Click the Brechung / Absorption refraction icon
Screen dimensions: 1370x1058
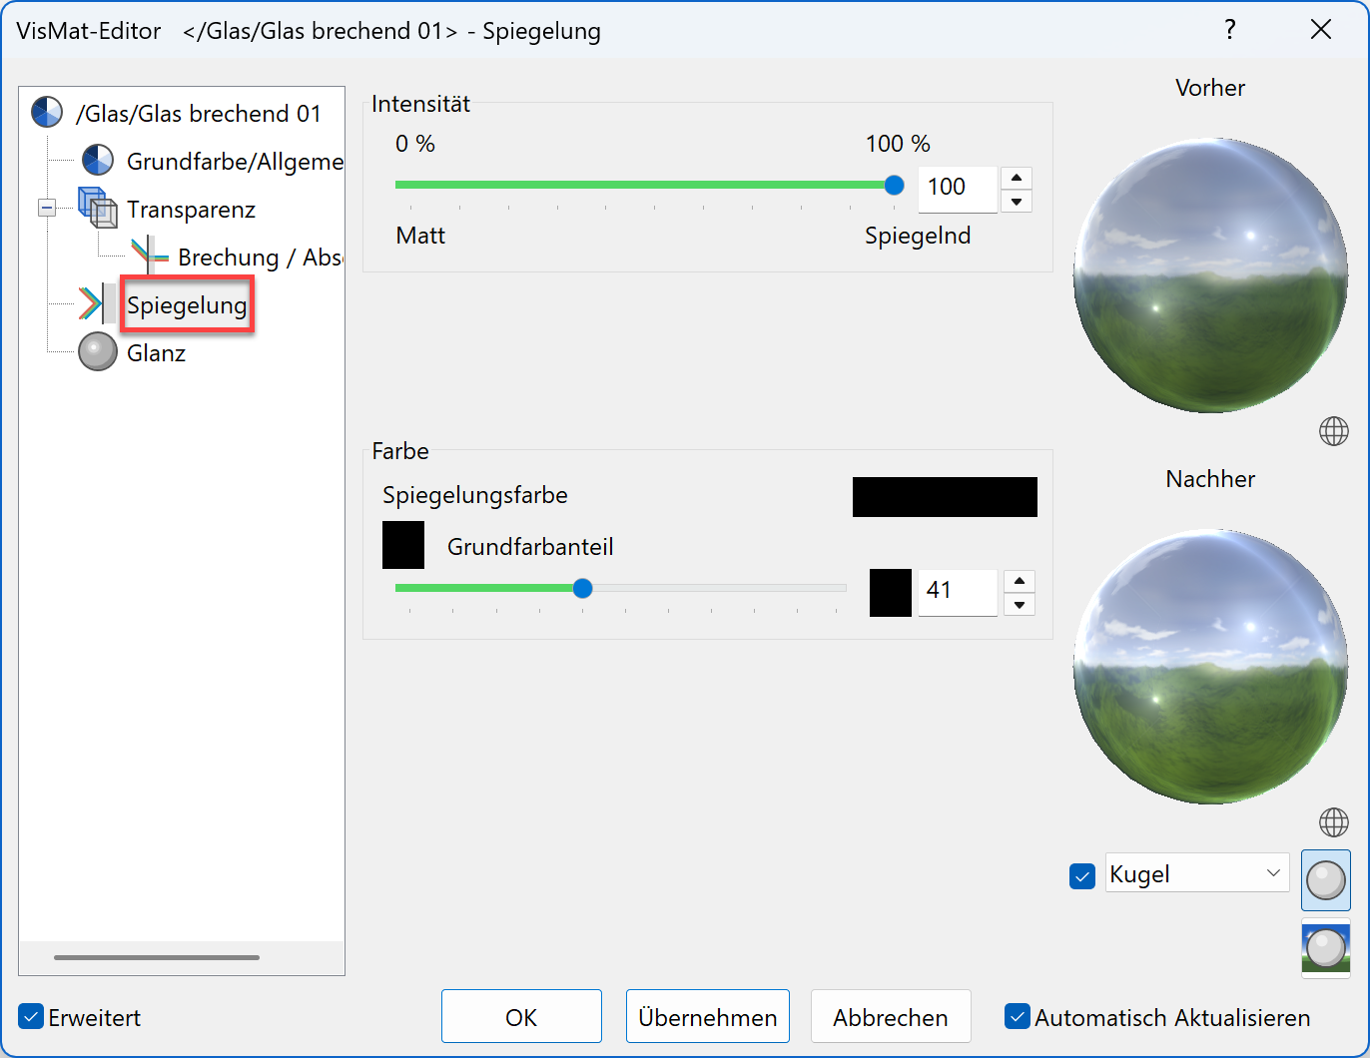[x=148, y=255]
